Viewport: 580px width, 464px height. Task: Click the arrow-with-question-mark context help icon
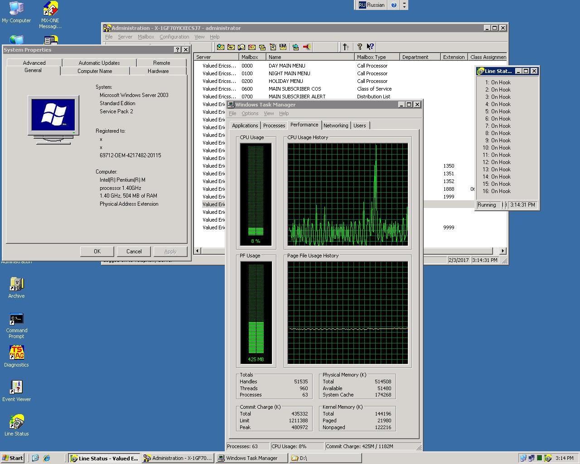point(370,47)
